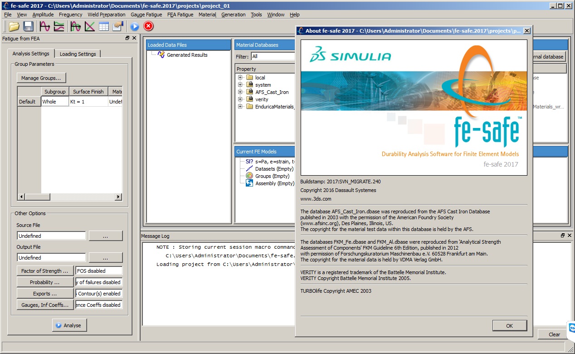Viewport: 575px width, 354px height.
Task: Click the red stop cancel toolbar icon
Action: 148,26
